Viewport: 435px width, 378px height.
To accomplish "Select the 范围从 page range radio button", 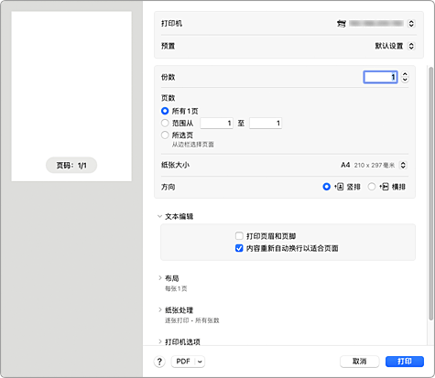I will 165,123.
